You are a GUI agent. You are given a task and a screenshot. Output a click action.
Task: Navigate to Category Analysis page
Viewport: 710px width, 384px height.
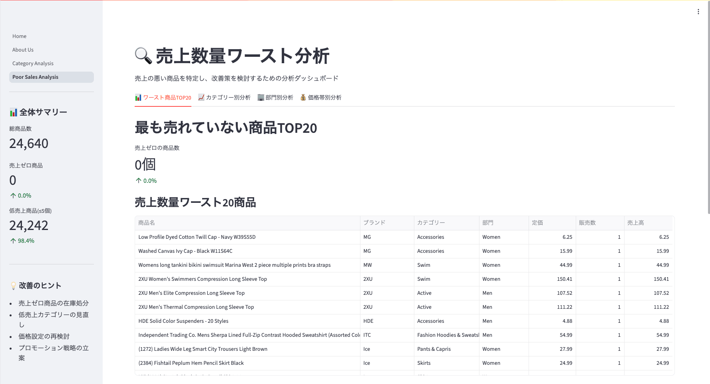coord(33,64)
